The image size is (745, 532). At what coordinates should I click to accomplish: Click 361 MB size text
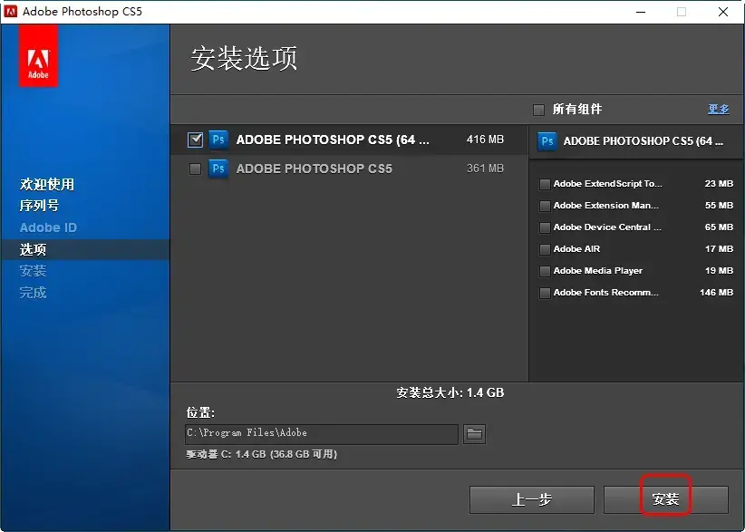click(x=485, y=169)
